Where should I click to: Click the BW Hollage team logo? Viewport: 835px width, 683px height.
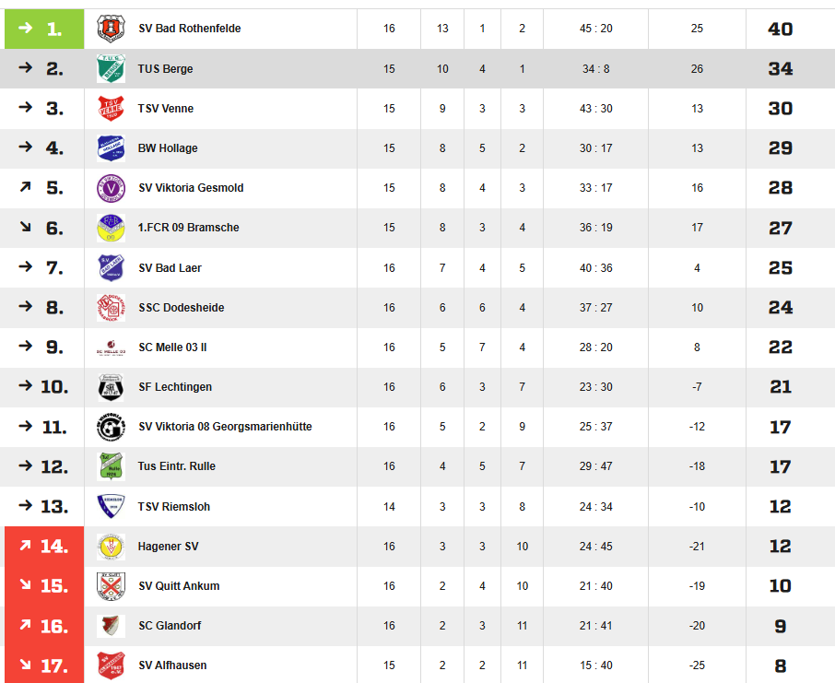pyautogui.click(x=111, y=148)
